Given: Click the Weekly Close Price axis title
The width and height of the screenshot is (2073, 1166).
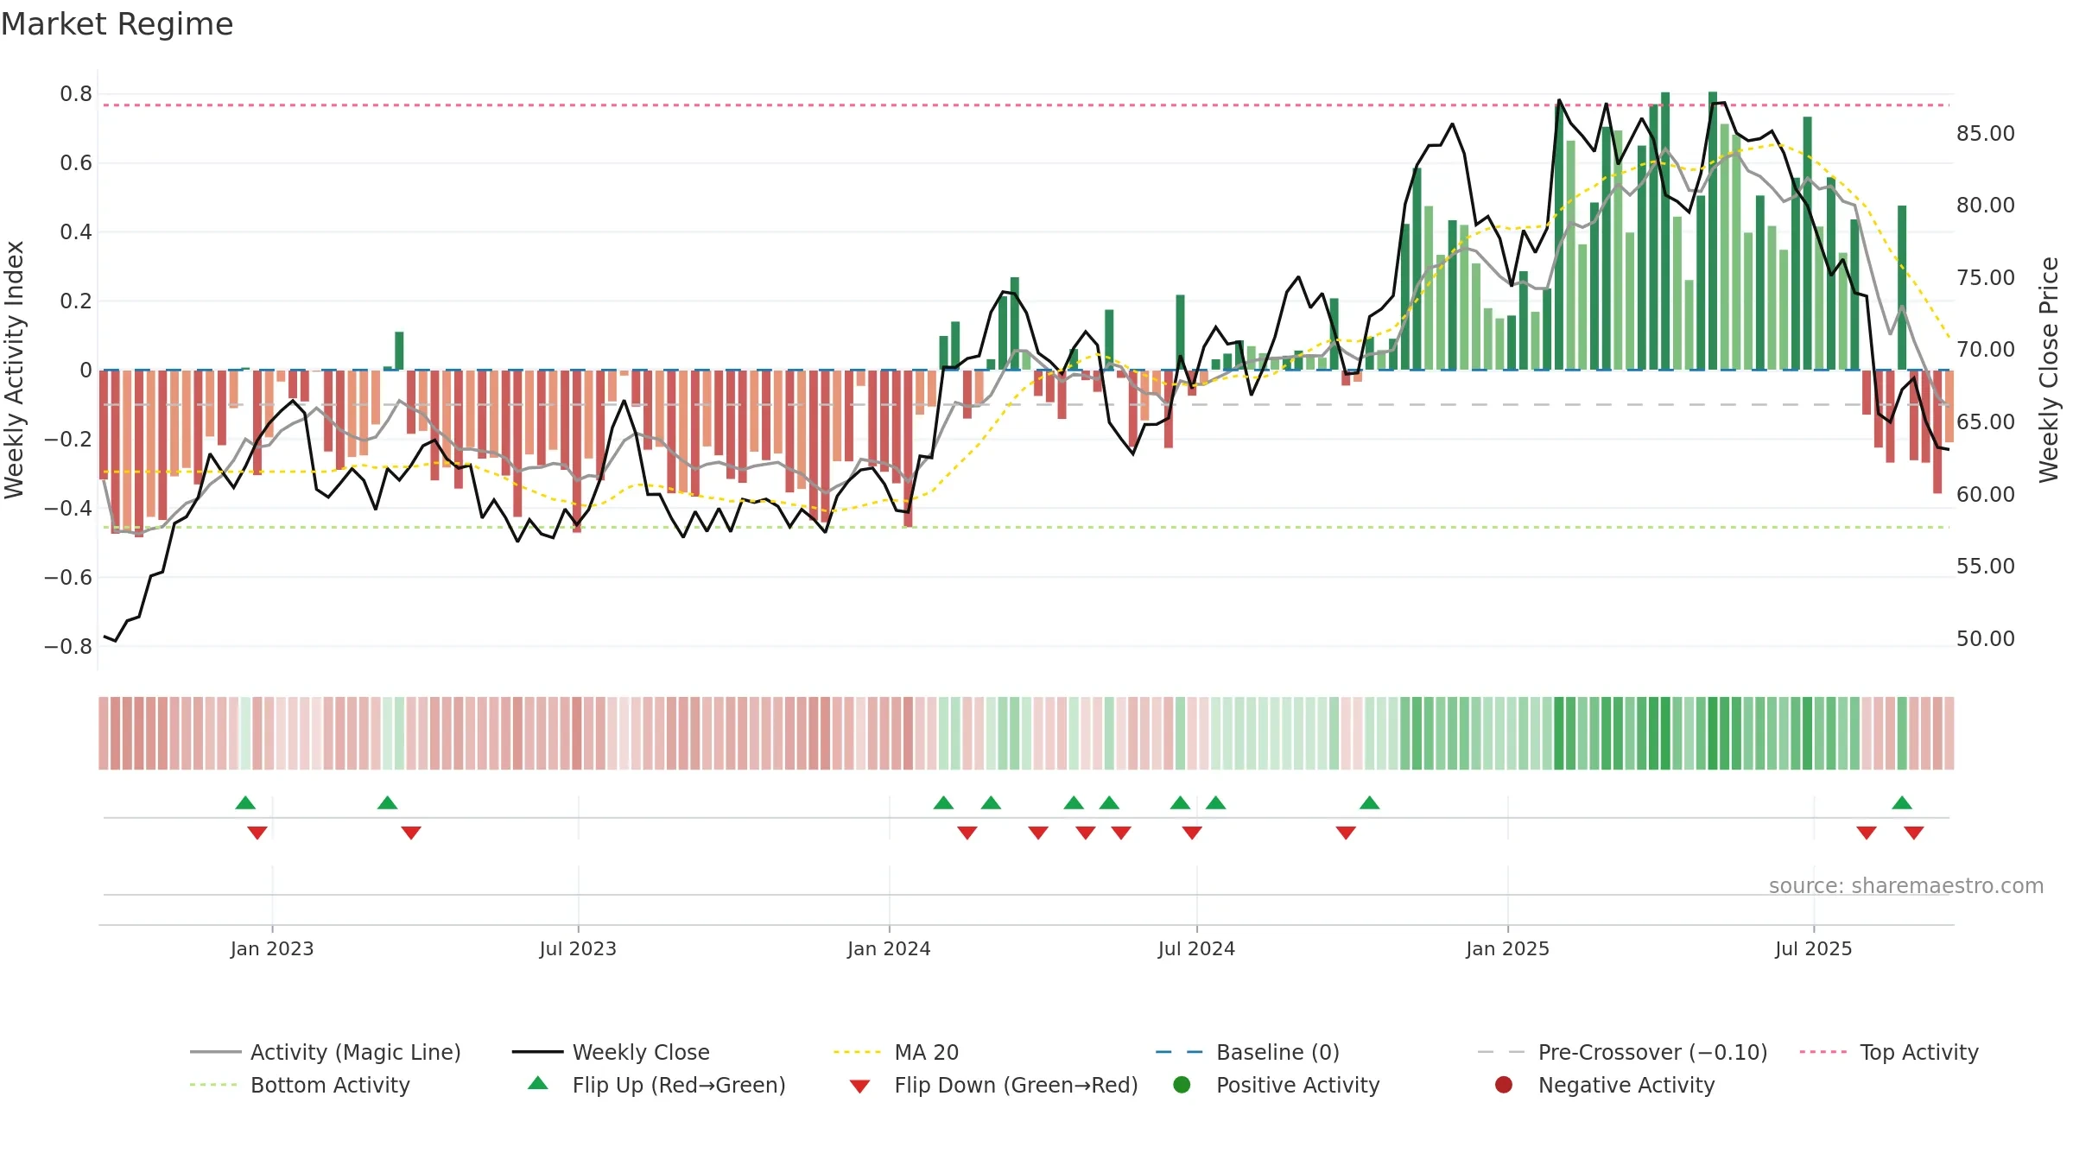Looking at the screenshot, I should [x=2049, y=370].
